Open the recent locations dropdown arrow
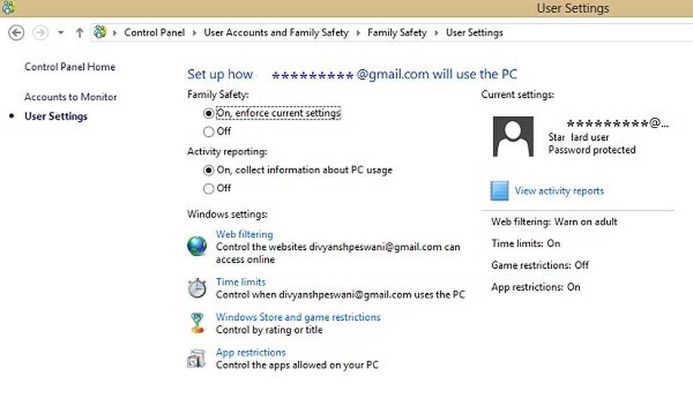This screenshot has height=406, width=693. (x=60, y=33)
